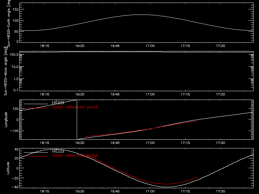Click red legend line sample in Longitude plot
This screenshot has height=194, width=259.
click(x=36, y=108)
